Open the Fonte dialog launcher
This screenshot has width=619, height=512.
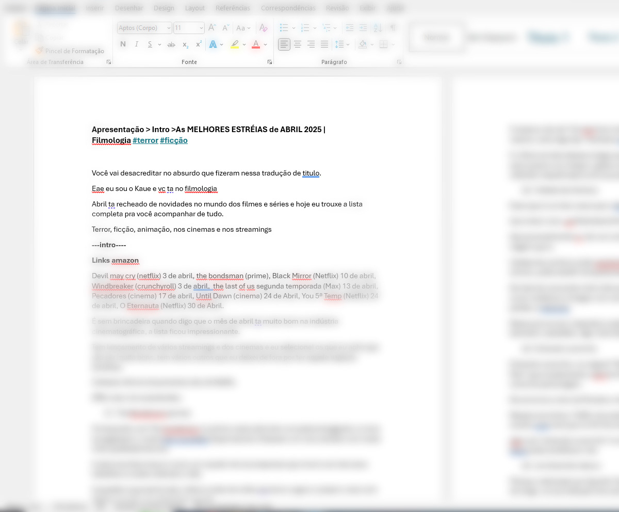(270, 62)
